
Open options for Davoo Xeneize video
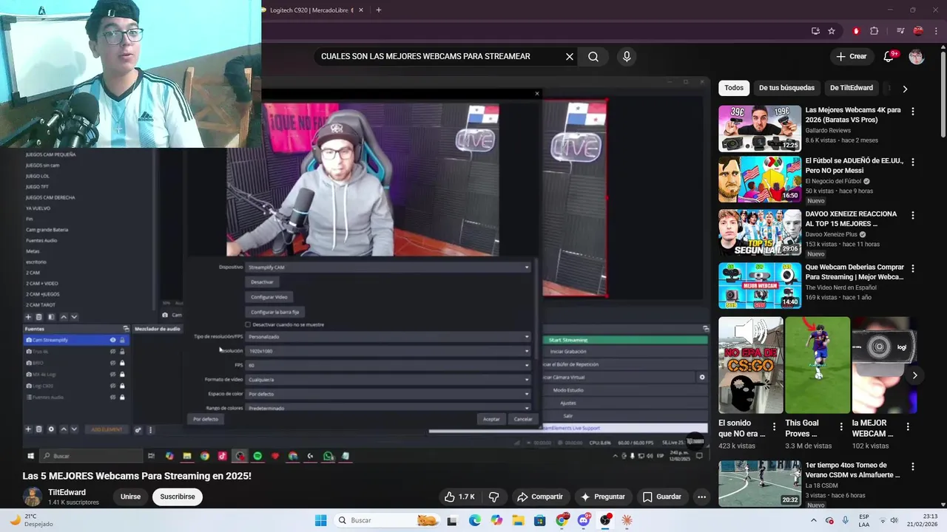pos(912,216)
